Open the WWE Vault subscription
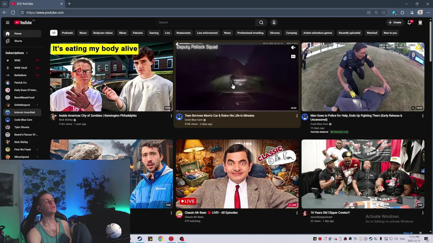The height and width of the screenshot is (243, 433). [x=22, y=68]
